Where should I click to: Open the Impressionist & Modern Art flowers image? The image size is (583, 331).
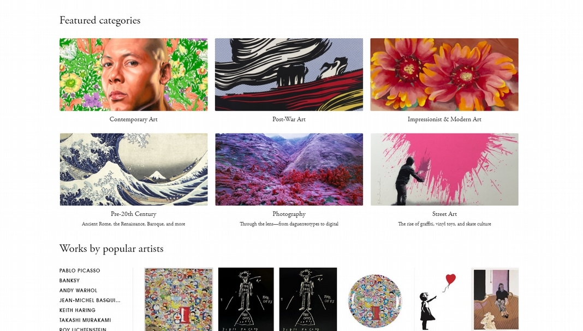coord(444,74)
